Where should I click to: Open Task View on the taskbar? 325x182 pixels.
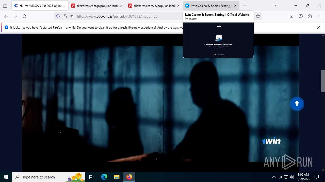click(x=91, y=177)
